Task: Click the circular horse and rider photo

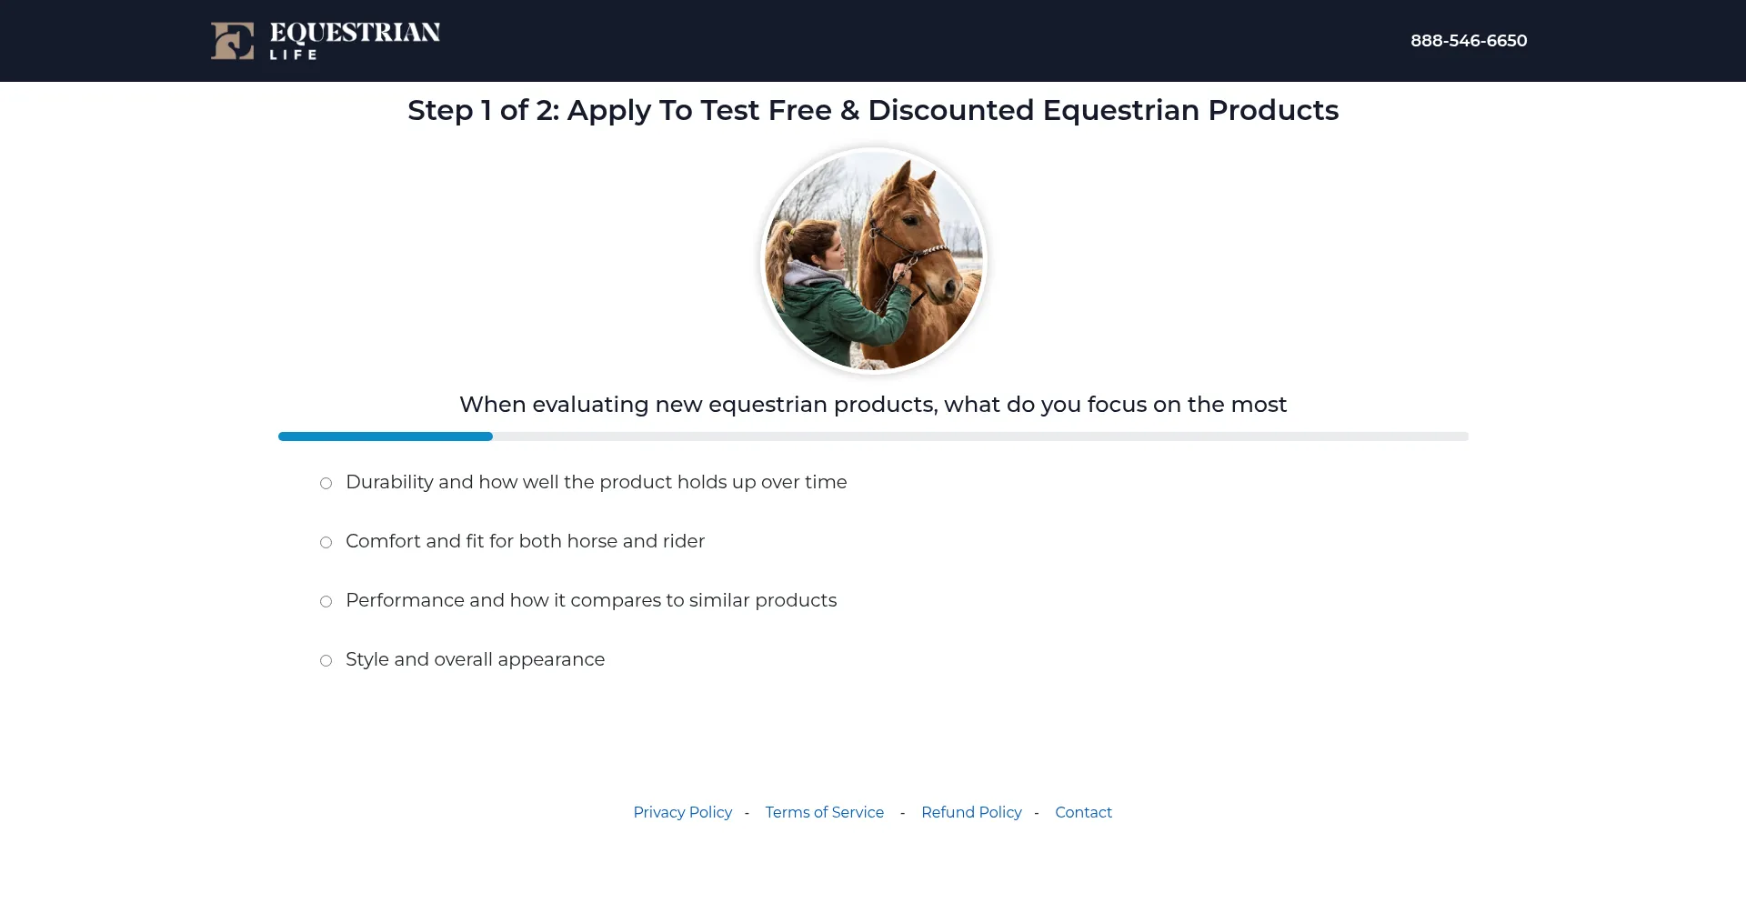Action: [x=874, y=261]
